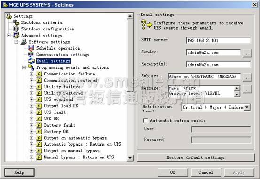
Task: Click the Utility restored event icon
Action: 39,93
